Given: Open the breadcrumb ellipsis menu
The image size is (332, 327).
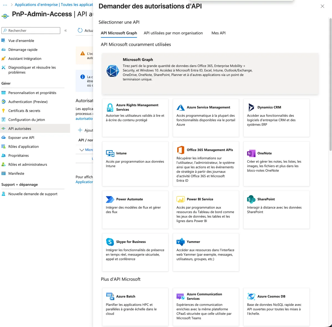Looking at the screenshot, I should 5,5.
